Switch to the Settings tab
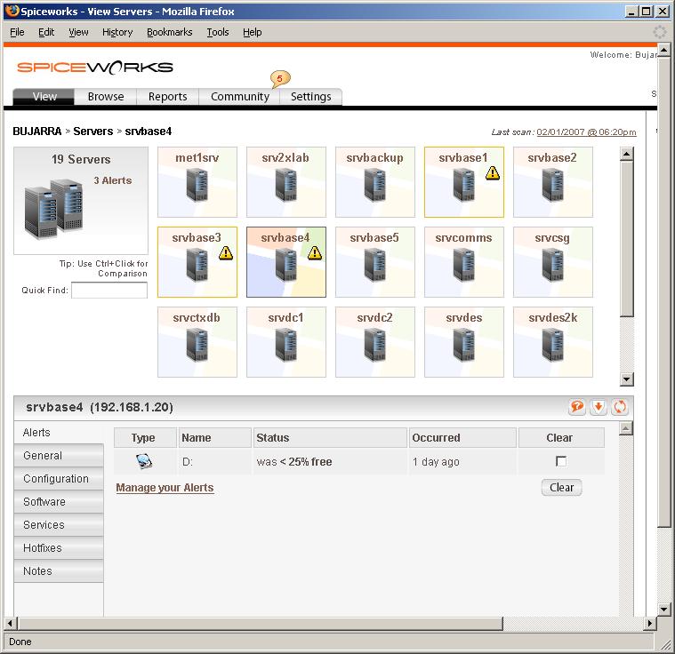Image resolution: width=675 pixels, height=654 pixels. click(310, 97)
